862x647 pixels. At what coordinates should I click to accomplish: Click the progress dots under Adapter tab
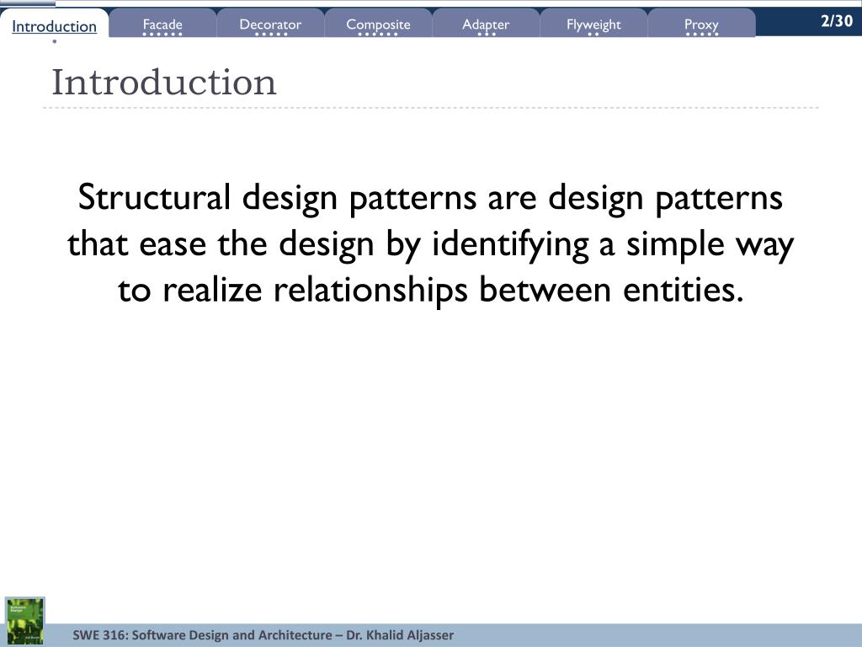[487, 34]
